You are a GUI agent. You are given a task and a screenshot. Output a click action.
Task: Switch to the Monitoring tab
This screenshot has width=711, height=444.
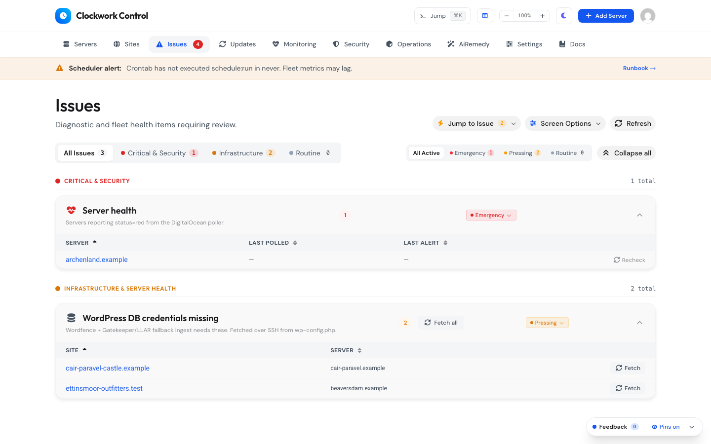pos(294,44)
